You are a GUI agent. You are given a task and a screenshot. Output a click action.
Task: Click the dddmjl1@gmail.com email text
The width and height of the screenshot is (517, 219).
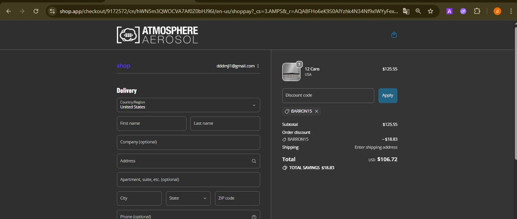coord(235,66)
